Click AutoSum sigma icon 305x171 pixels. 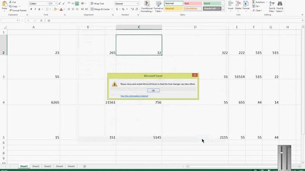click(254, 2)
